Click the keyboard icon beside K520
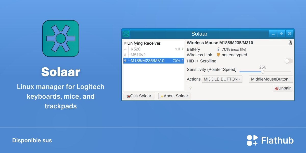 point(125,49)
